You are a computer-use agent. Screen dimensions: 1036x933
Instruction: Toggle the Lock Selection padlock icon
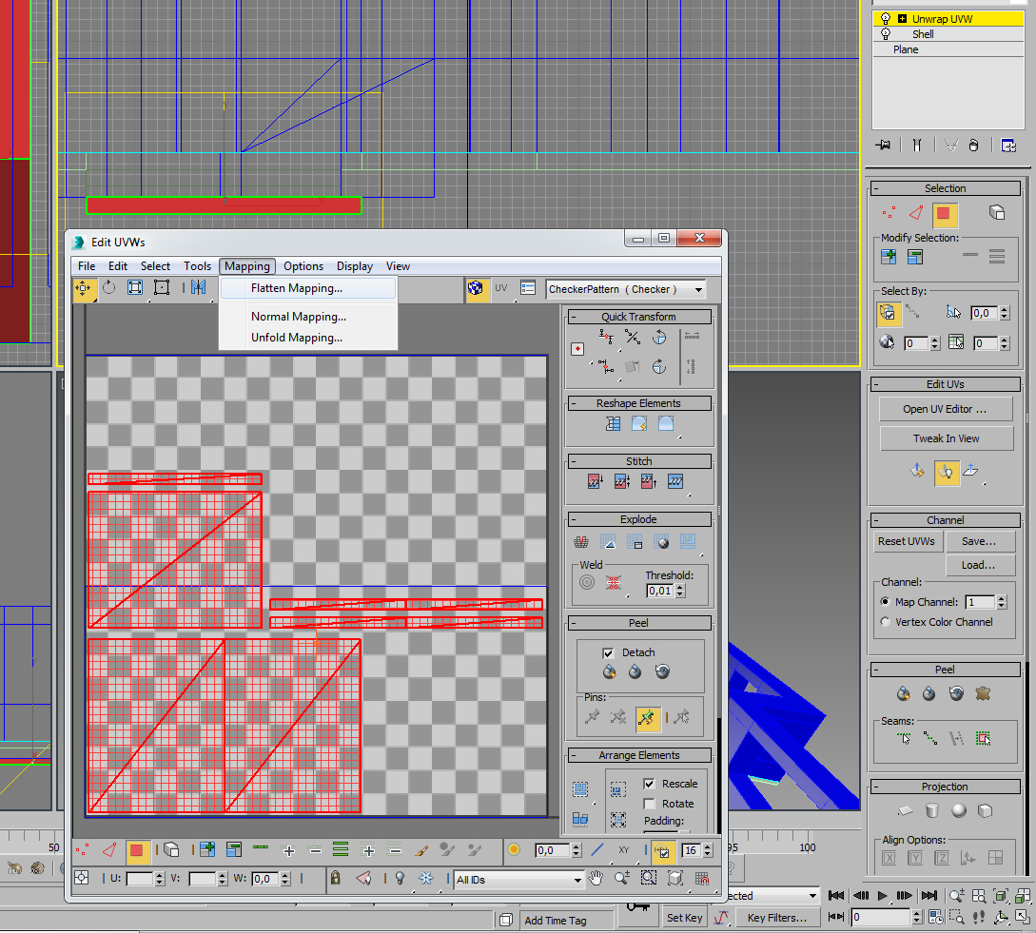point(335,879)
